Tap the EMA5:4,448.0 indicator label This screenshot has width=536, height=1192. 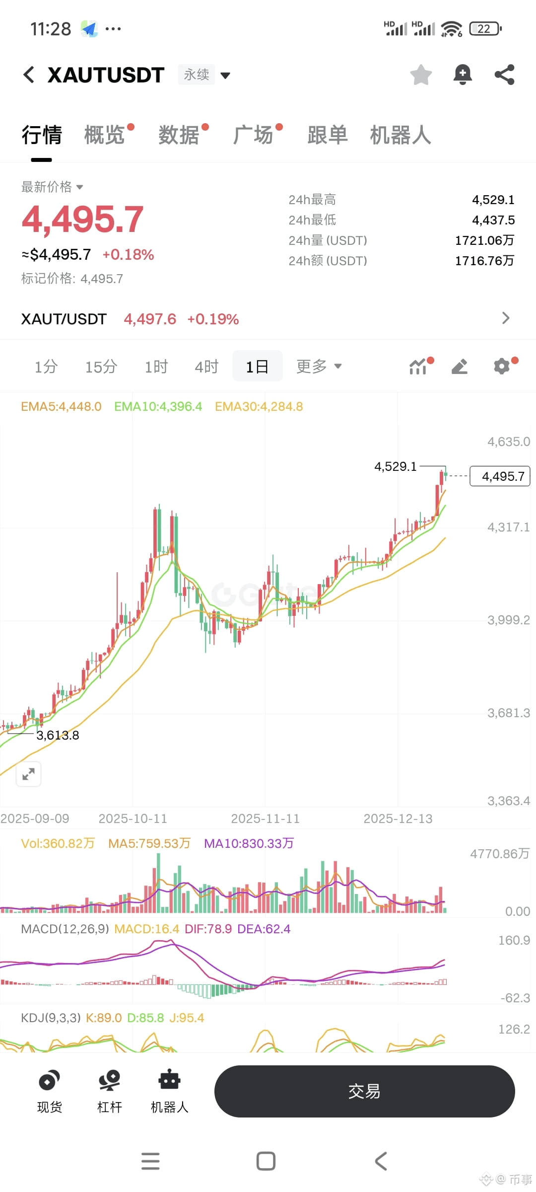pos(61,406)
